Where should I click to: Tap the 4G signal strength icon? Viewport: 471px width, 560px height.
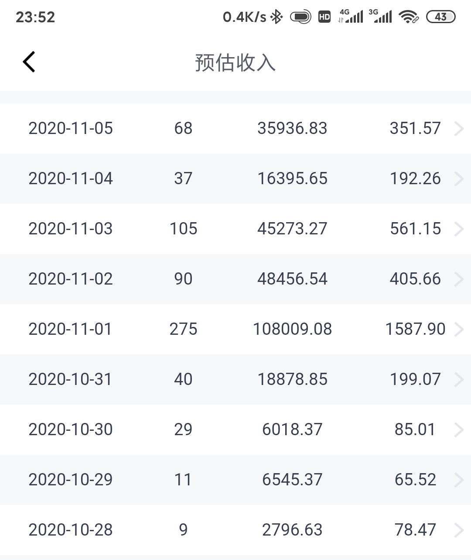click(352, 17)
